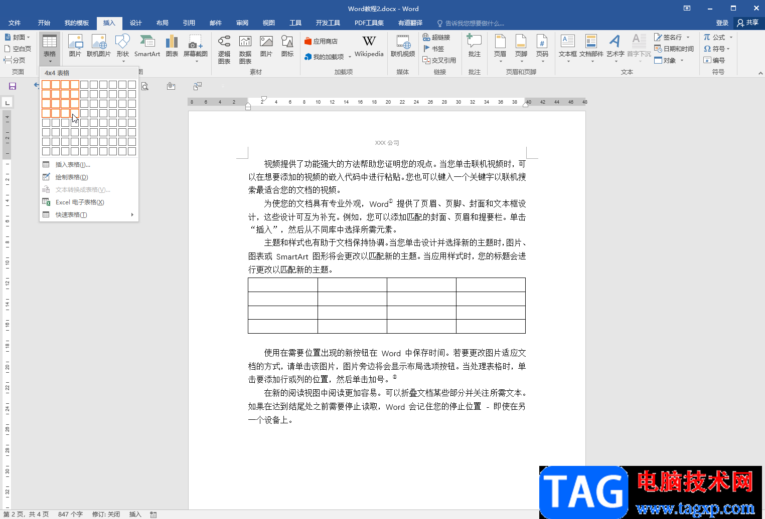Open the 表格 (Table) dropdown button

[x=50, y=49]
